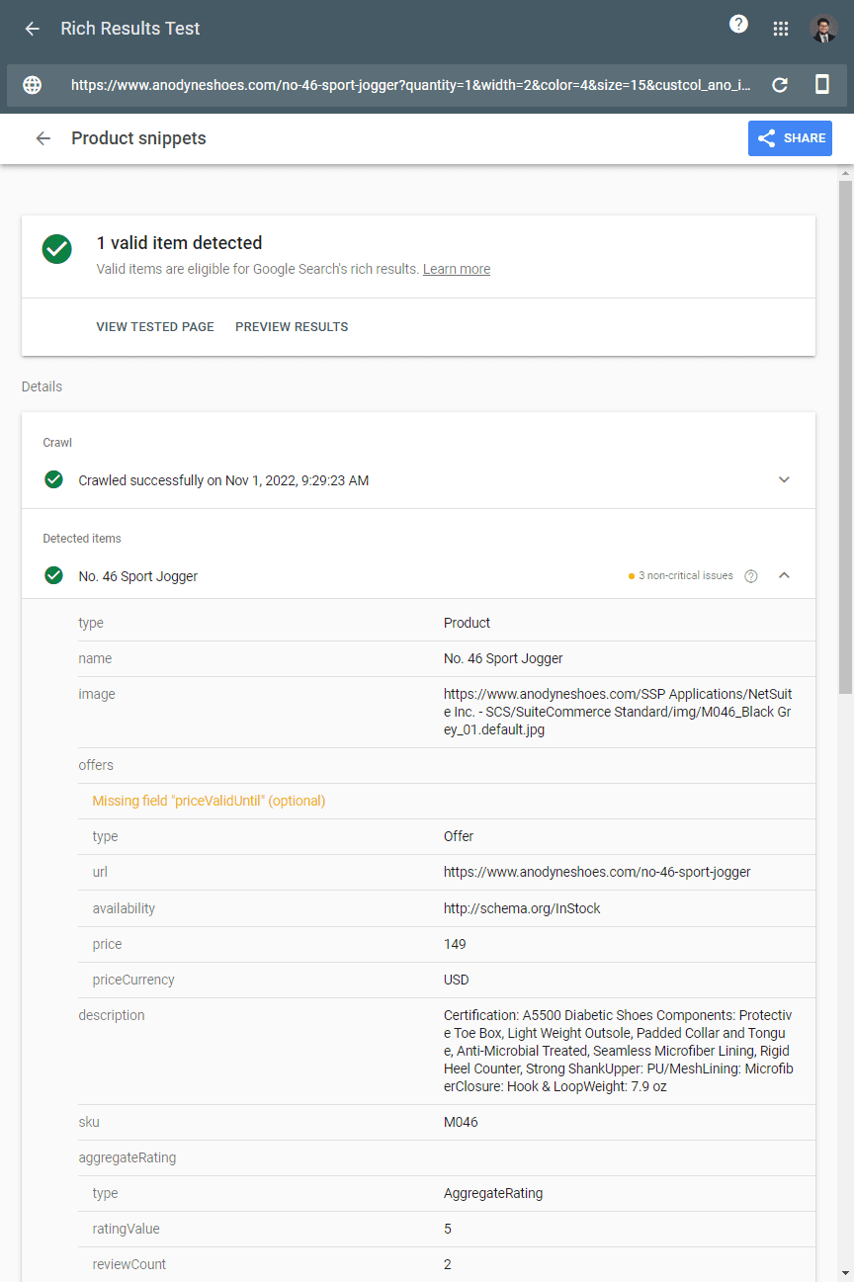This screenshot has width=854, height=1282.
Task: Click the tested URL field
Action: tap(411, 85)
